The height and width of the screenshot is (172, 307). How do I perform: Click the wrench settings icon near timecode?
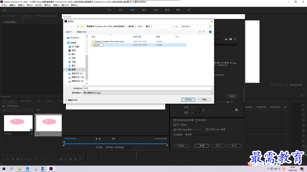point(287,85)
